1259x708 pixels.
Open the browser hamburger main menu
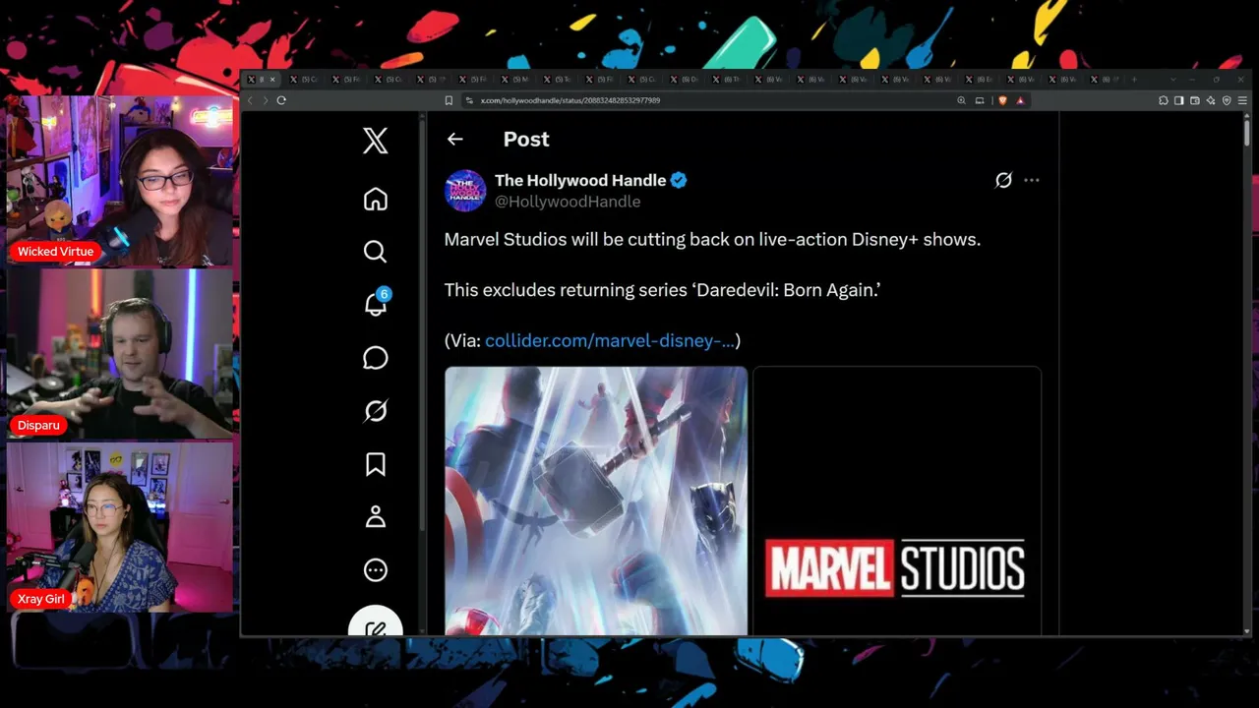tap(1243, 100)
